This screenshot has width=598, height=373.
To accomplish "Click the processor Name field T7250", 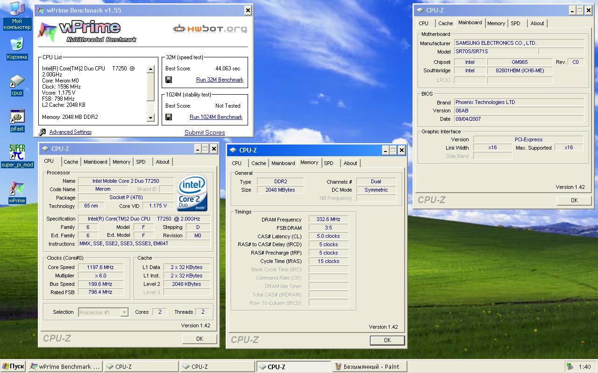I will point(126,181).
